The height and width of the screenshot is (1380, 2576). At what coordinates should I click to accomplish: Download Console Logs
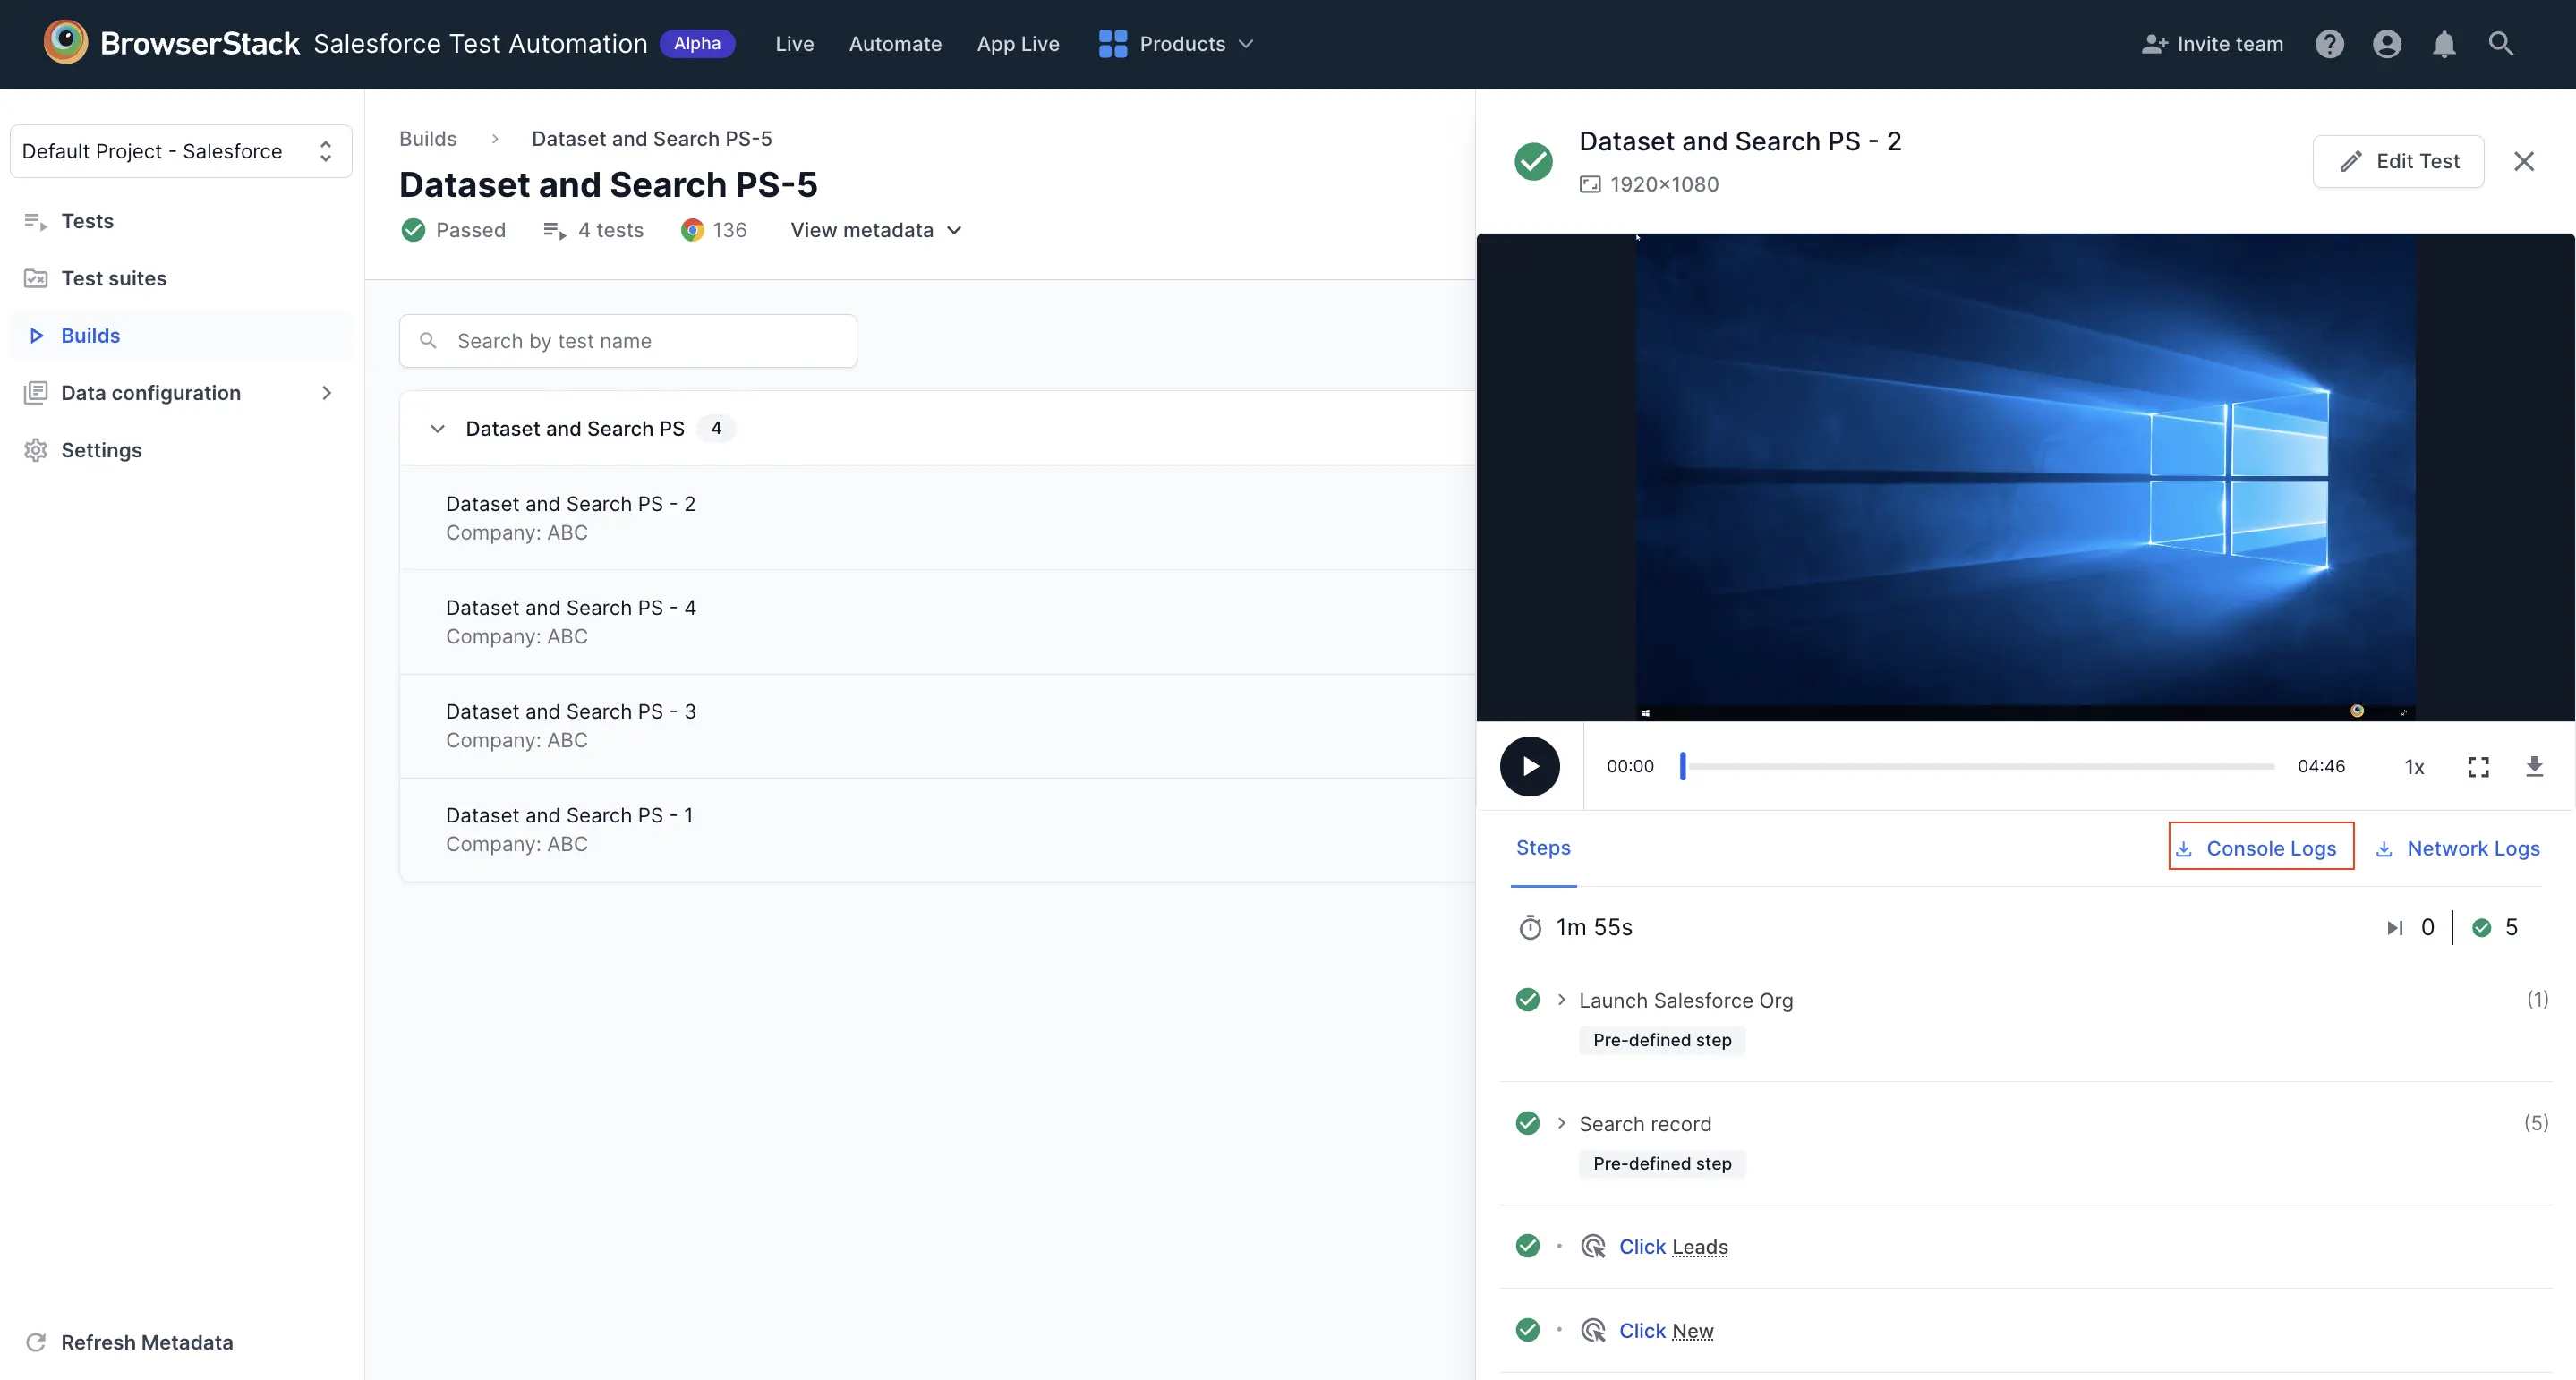coord(2260,847)
